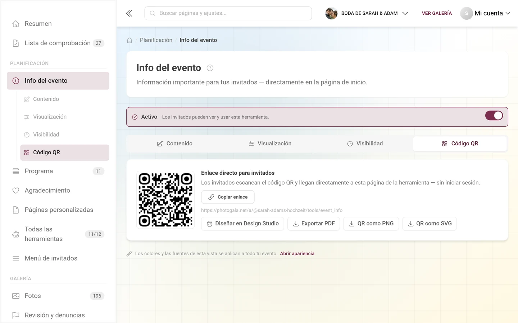Open the Mi cuenta dropdown
This screenshot has width=518, height=323.
[485, 13]
